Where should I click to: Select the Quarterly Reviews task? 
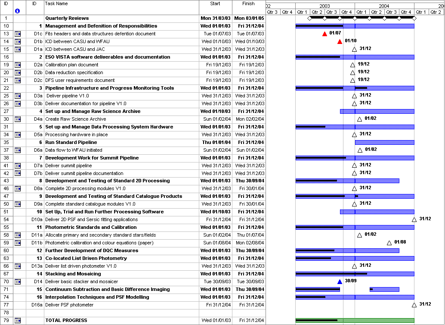[67, 18]
